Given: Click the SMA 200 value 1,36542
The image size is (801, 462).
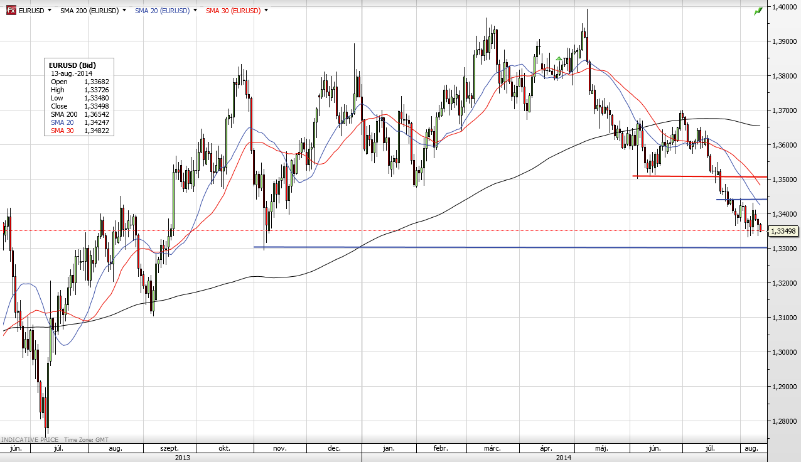Looking at the screenshot, I should pyautogui.click(x=97, y=114).
